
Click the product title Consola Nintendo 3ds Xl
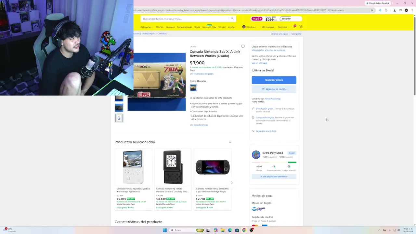[215, 54]
